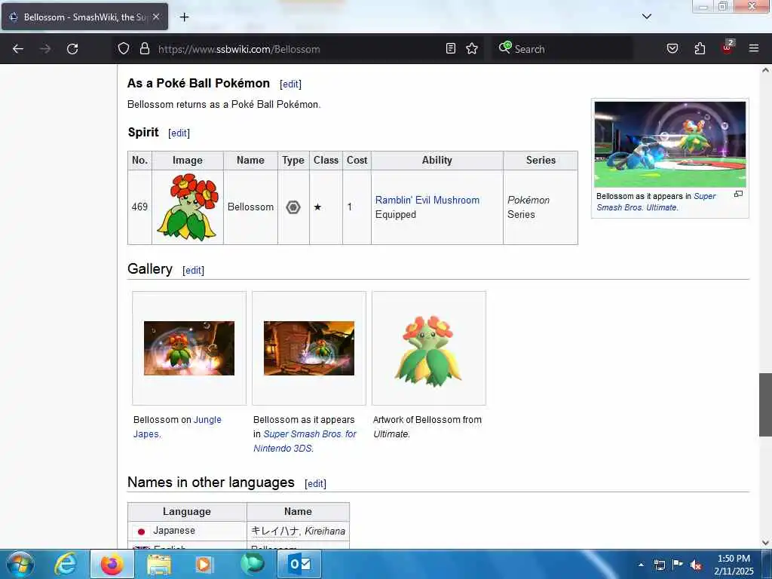772x579 pixels.
Task: Follow the Jungle Japes link
Action: click(176, 427)
